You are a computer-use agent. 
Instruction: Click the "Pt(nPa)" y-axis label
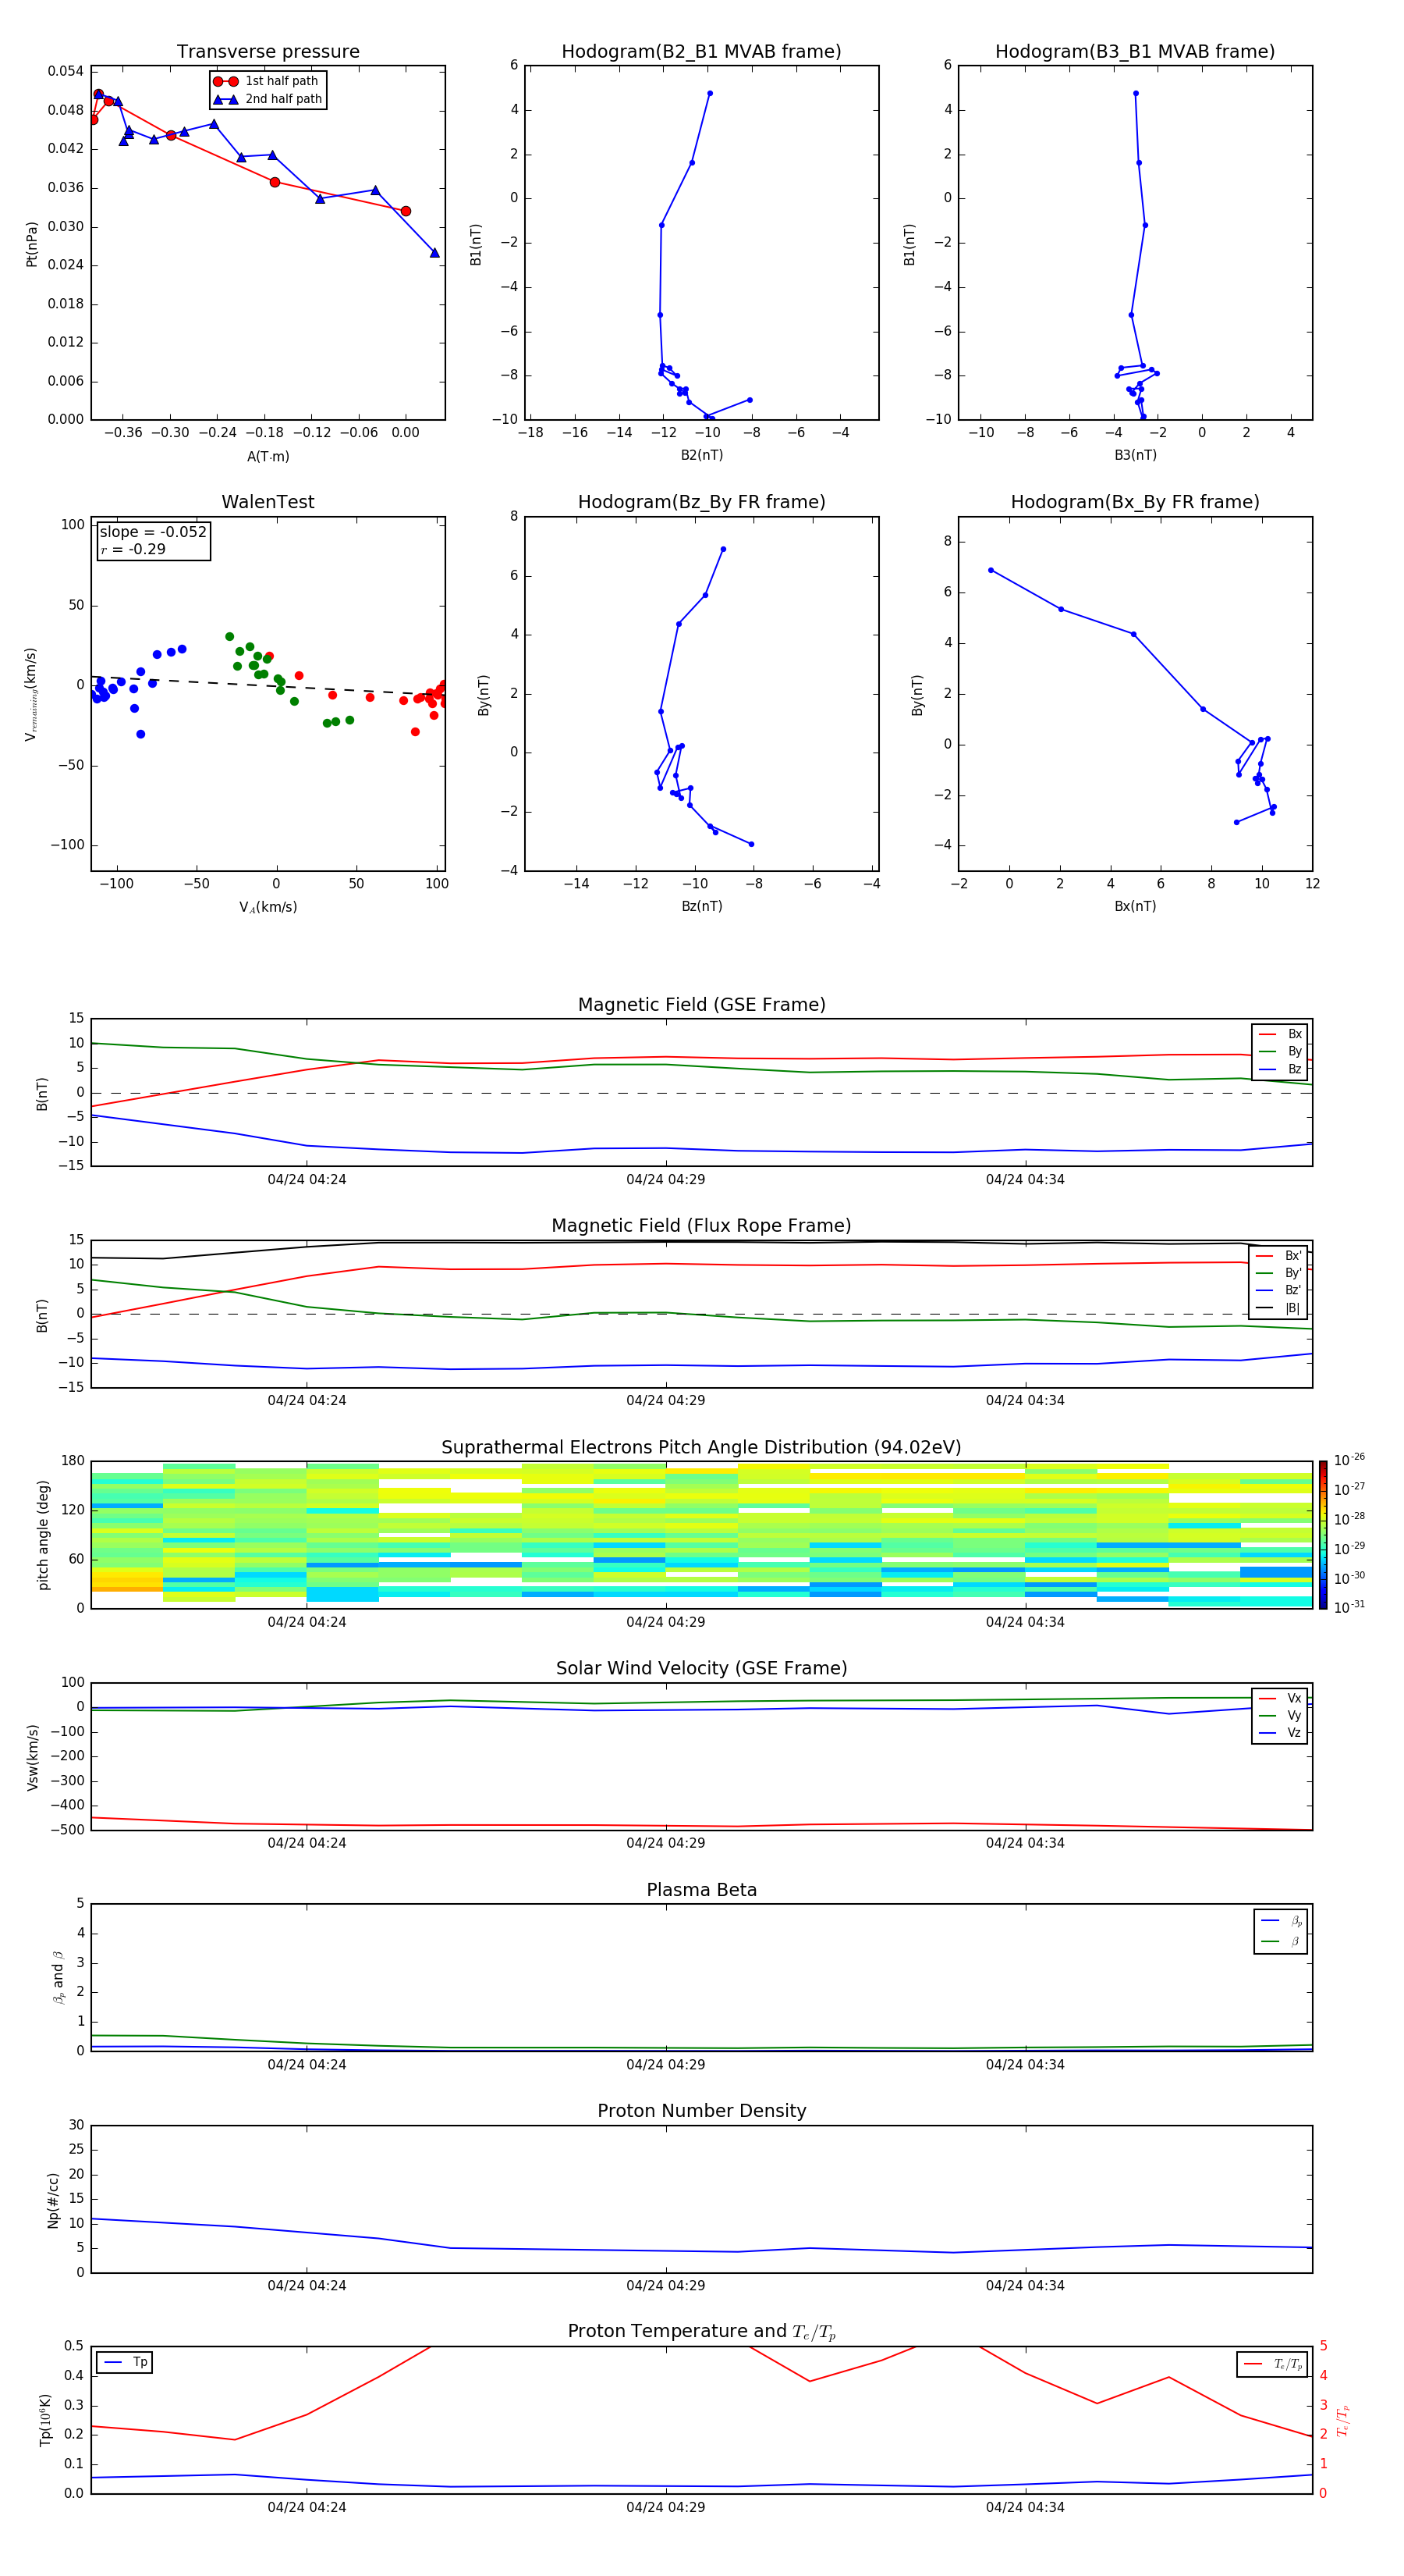pos(32,244)
